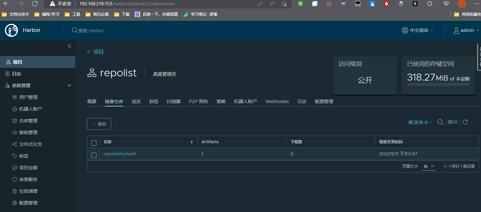481x212 pixels.
Task: Open the Webhooks tab
Action: 277,101
